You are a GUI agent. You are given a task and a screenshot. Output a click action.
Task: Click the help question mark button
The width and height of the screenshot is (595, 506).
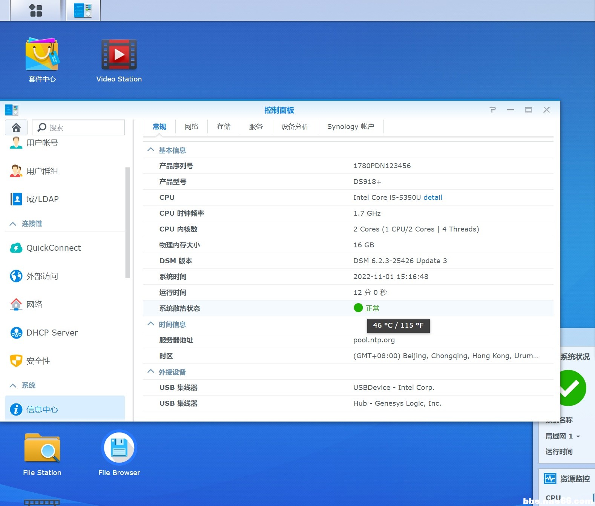(492, 110)
